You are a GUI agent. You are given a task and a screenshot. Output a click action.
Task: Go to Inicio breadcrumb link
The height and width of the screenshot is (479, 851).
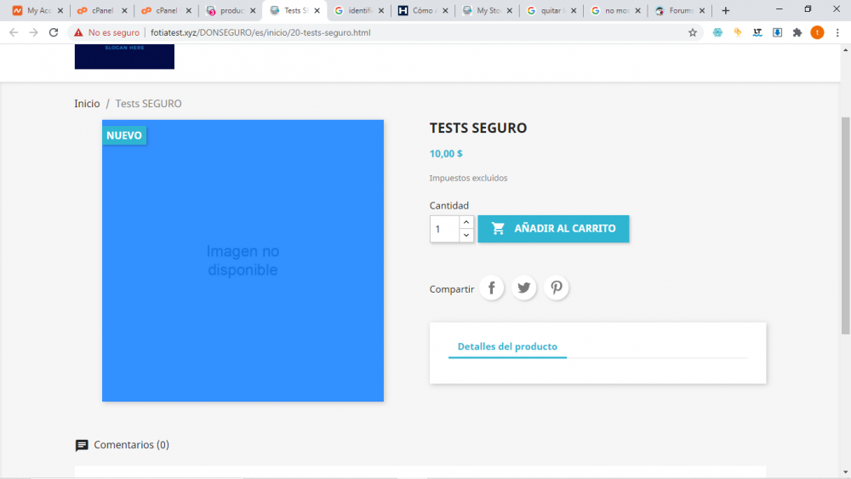pyautogui.click(x=87, y=104)
